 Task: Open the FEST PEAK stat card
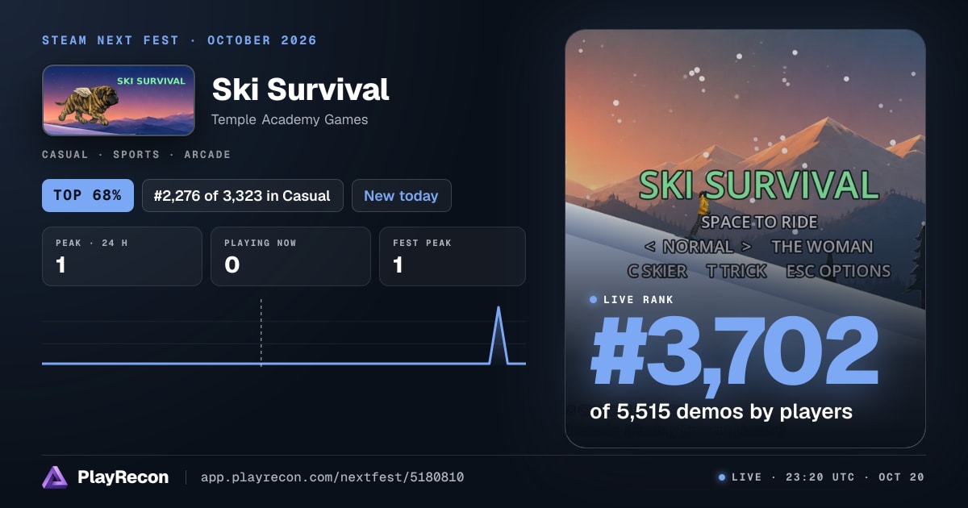pyautogui.click(x=453, y=256)
